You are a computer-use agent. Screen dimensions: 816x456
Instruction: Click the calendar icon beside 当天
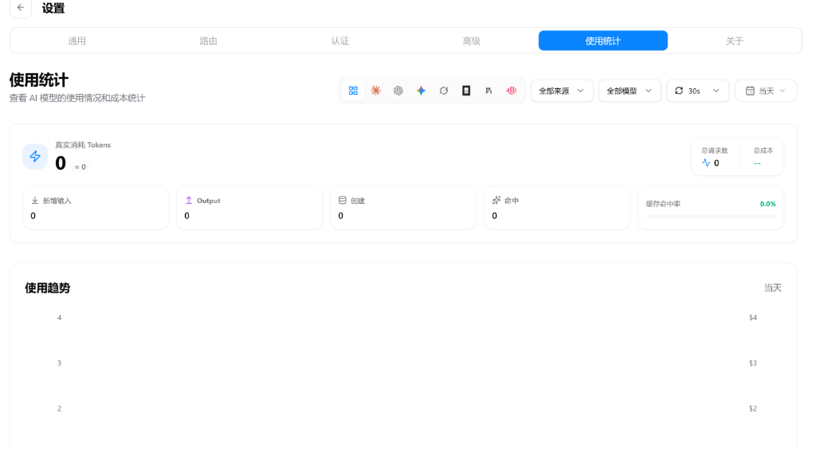(750, 91)
